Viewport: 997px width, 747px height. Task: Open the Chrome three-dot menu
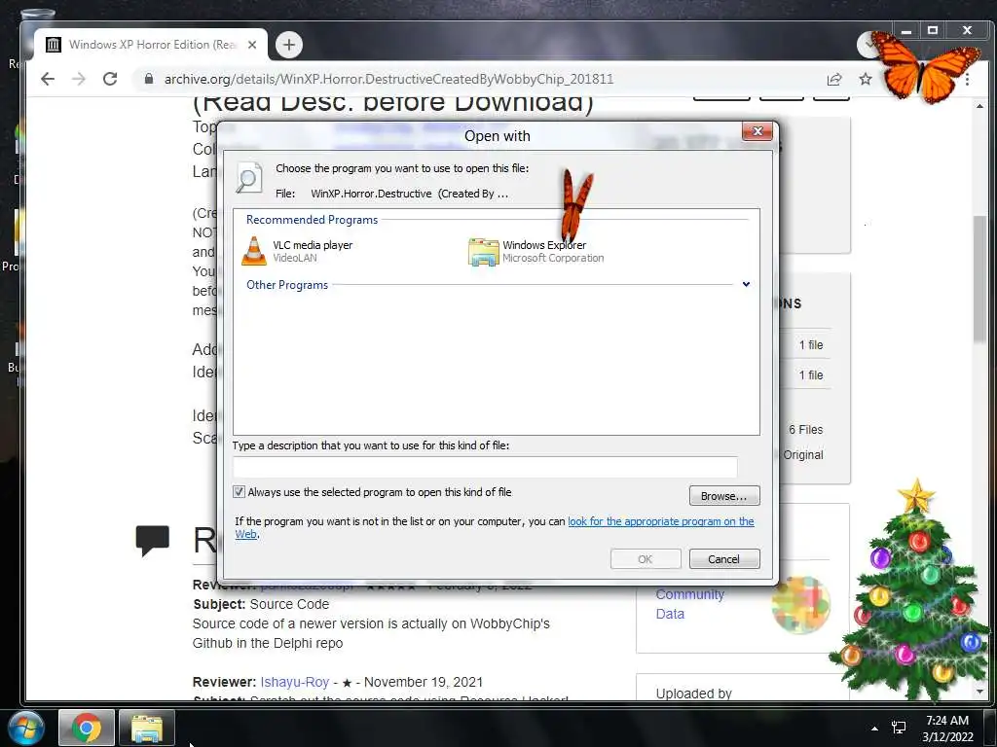(x=967, y=80)
